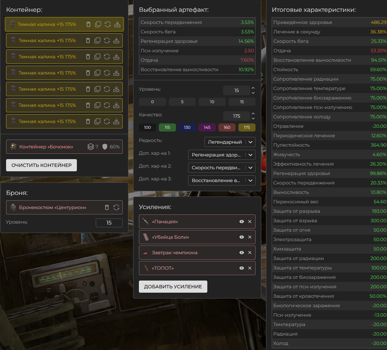Select the purple 145 quality swatch
The width and height of the screenshot is (387, 350).
(x=207, y=127)
